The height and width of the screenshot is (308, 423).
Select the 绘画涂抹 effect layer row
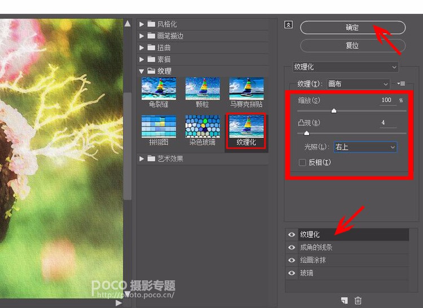point(354,260)
